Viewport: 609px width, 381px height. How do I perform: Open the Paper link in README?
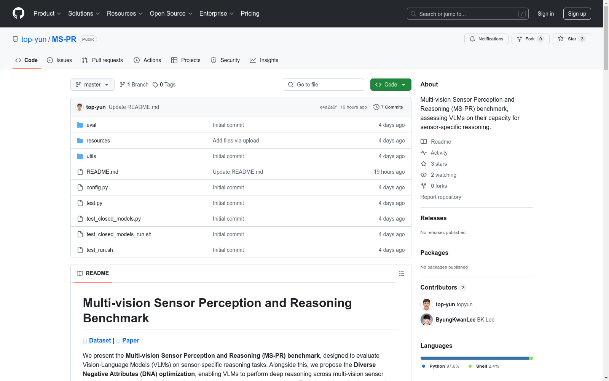pos(128,340)
